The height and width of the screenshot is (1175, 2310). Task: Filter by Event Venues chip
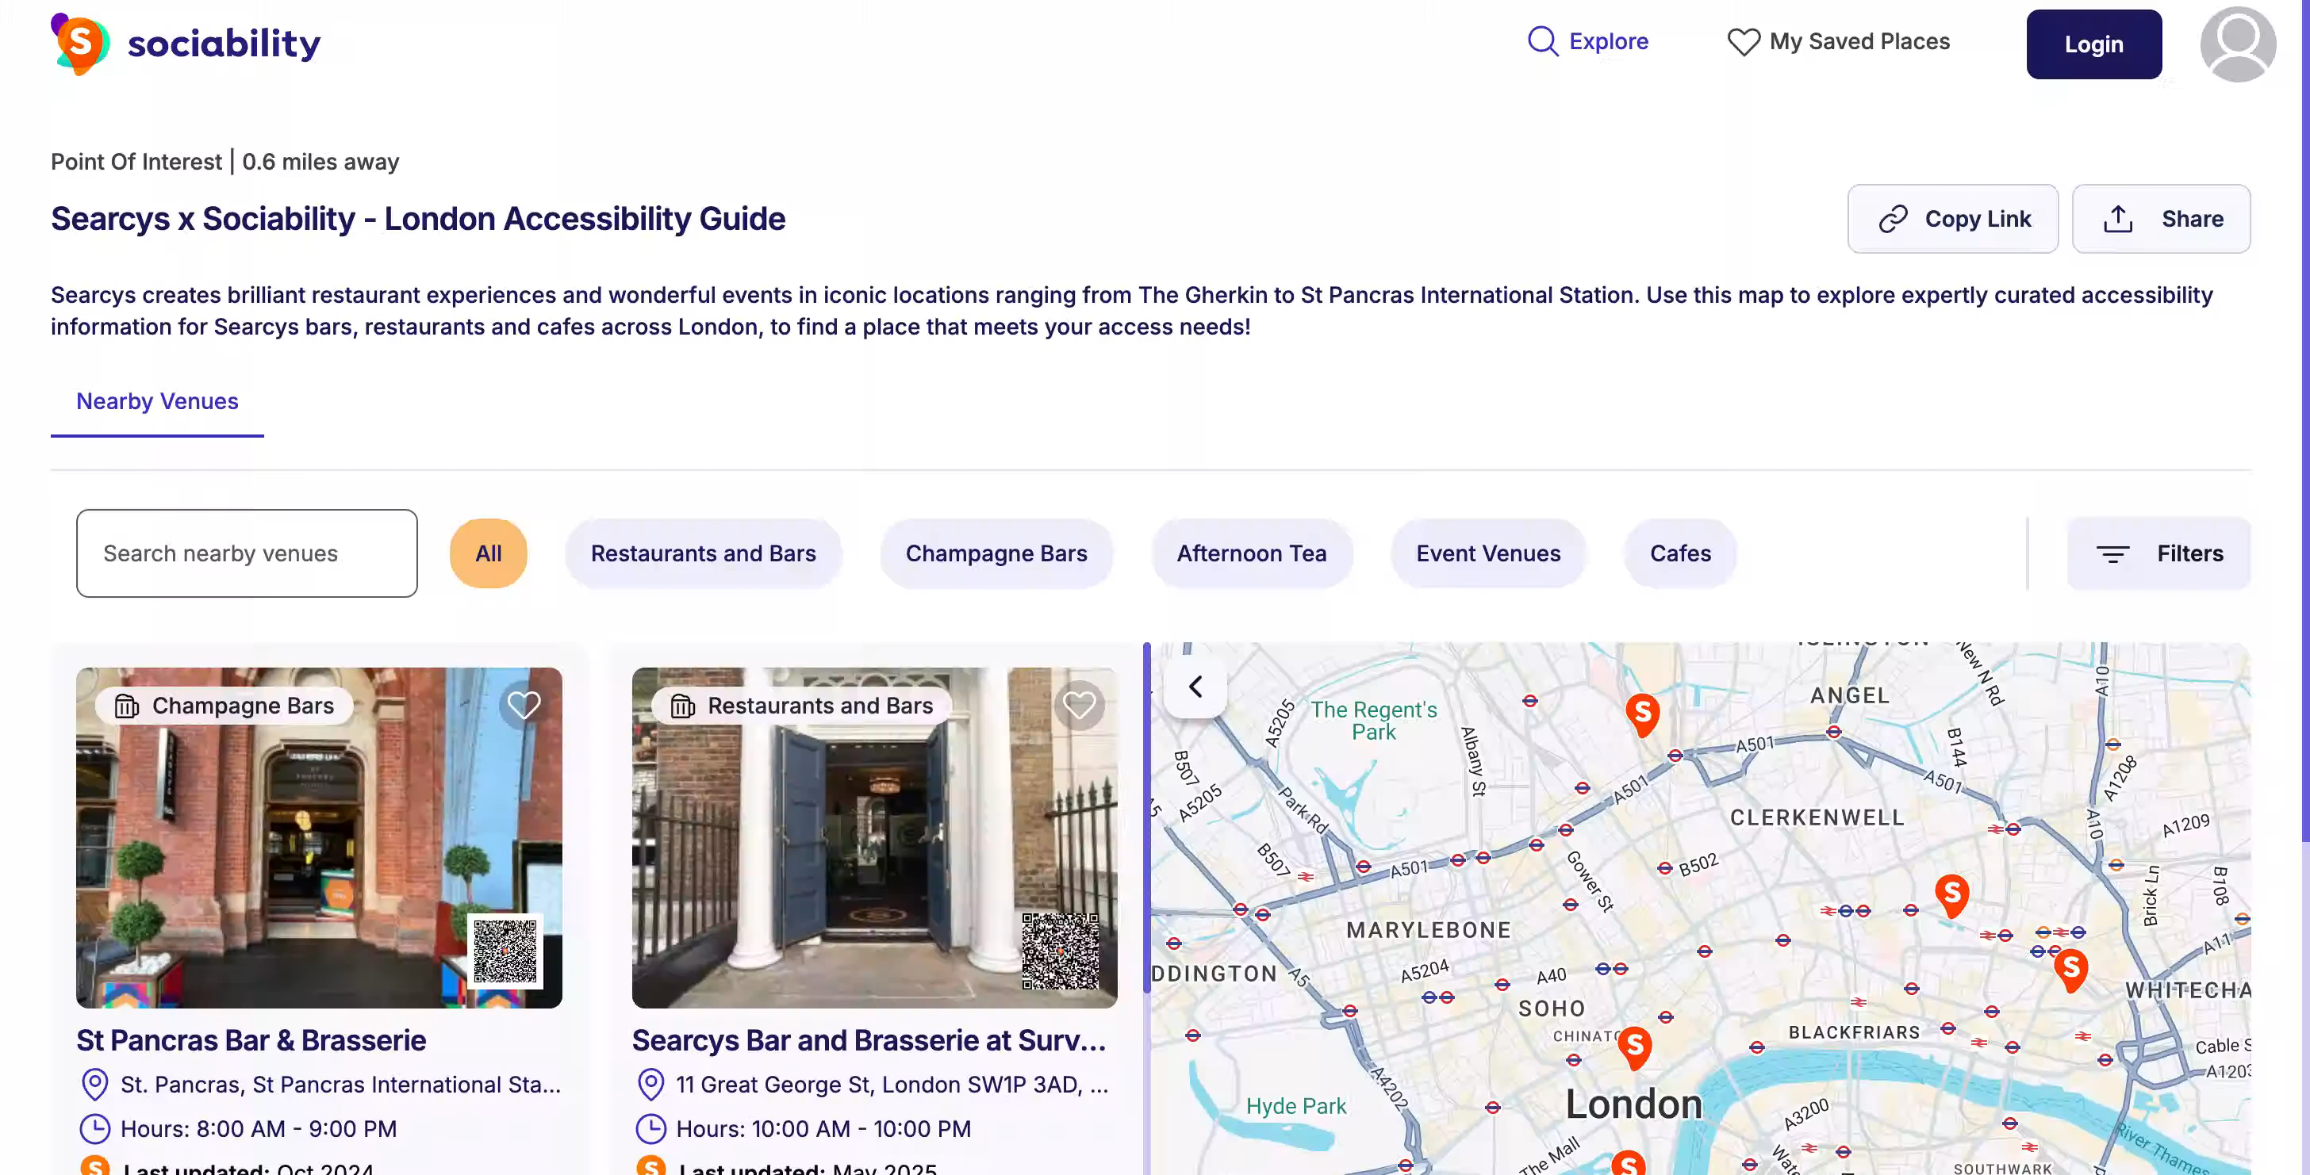coord(1489,553)
